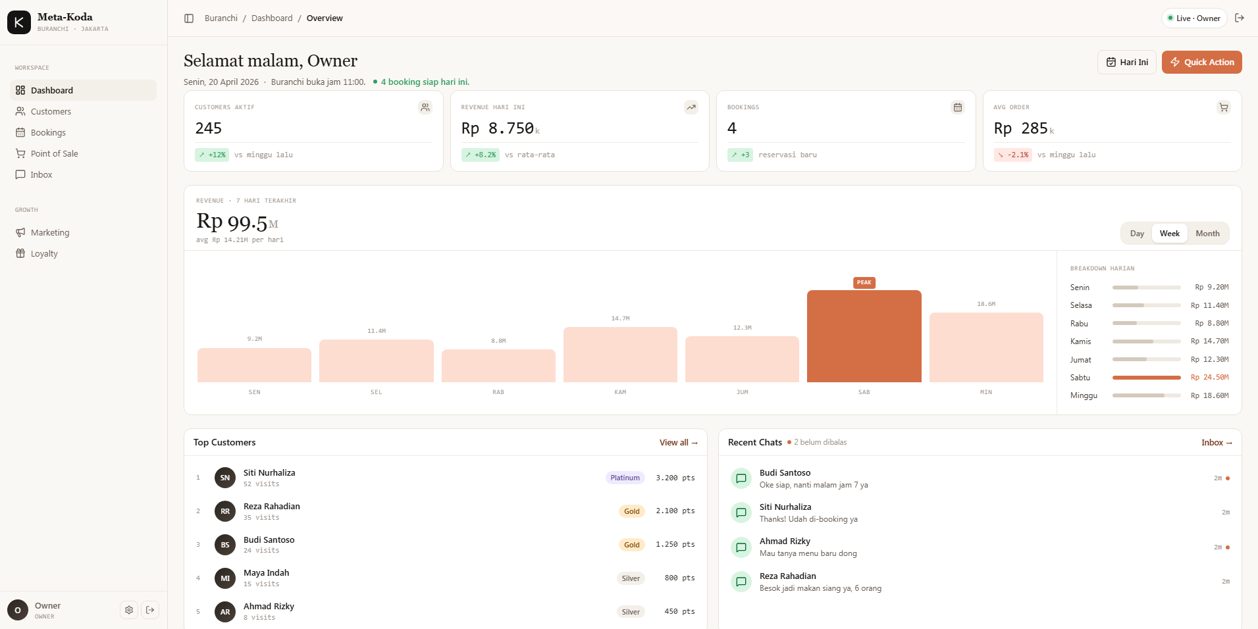Click 'Rp 24.50M' Sabtu value
The image size is (1258, 629).
(x=1210, y=378)
